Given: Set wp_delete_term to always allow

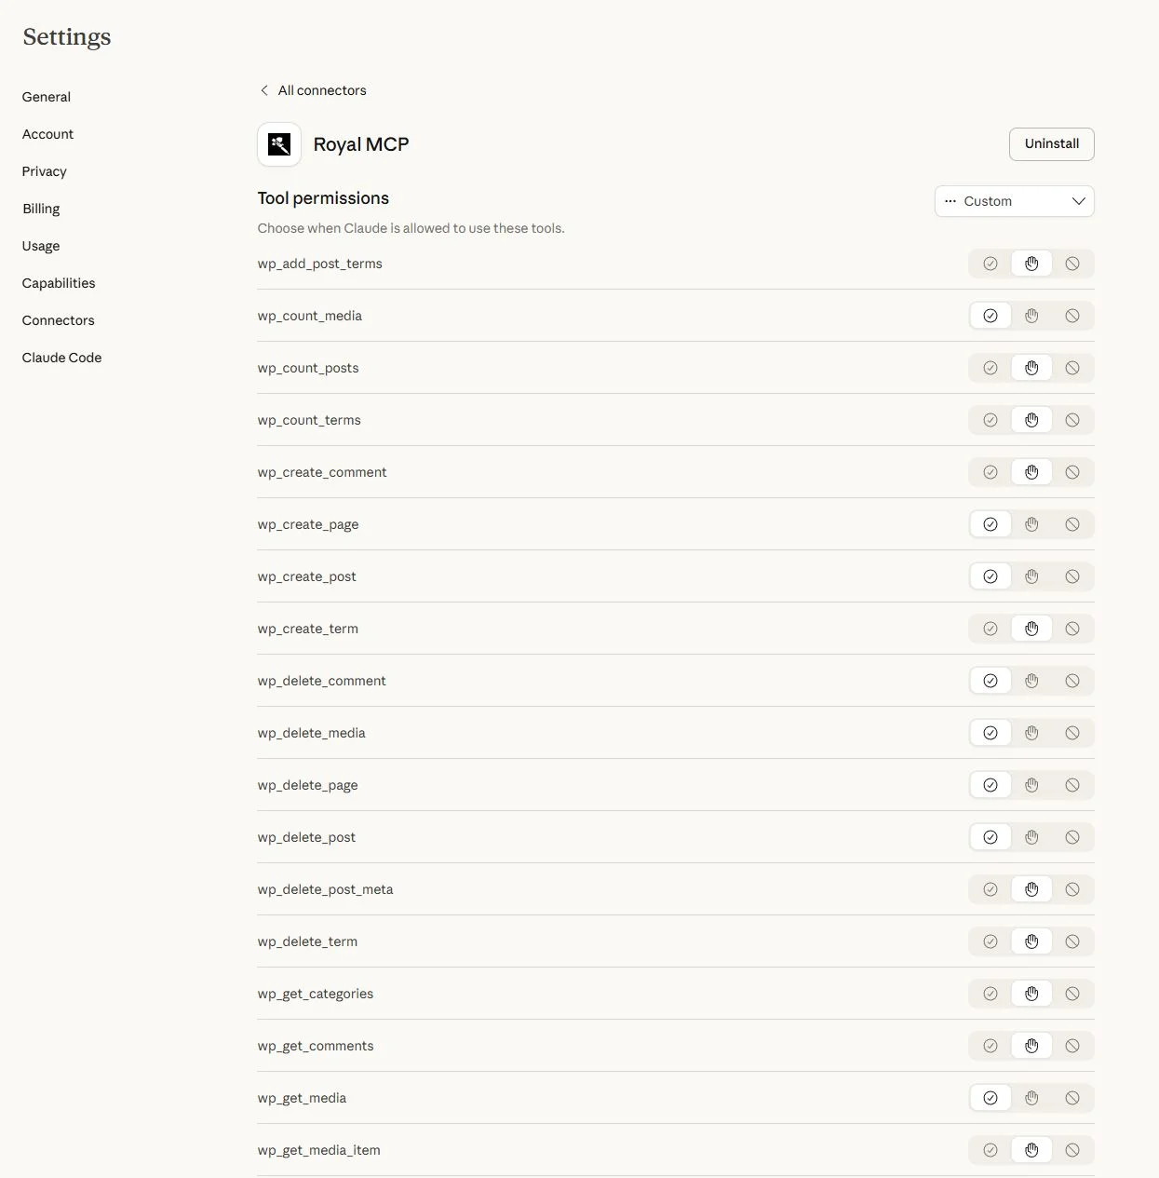Looking at the screenshot, I should click(x=990, y=941).
